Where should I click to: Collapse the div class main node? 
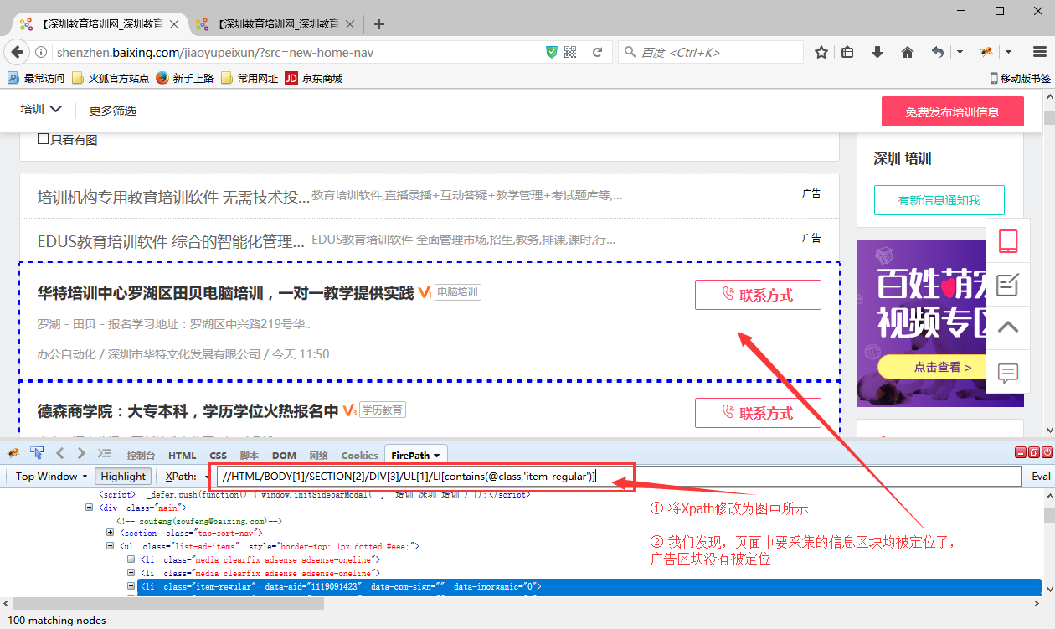click(90, 508)
